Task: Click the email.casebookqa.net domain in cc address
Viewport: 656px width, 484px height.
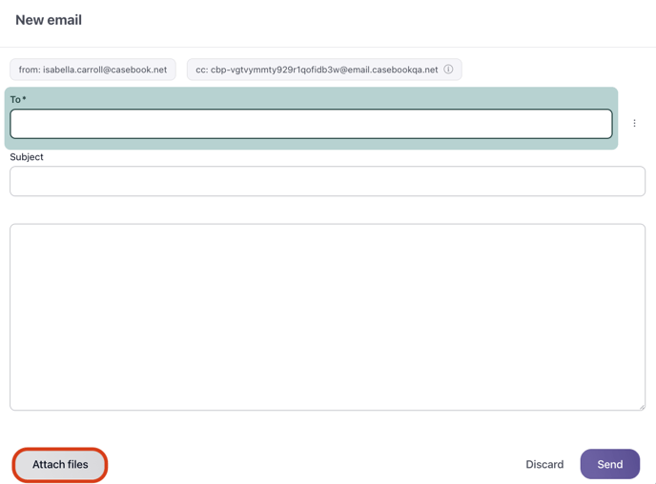Action: [392, 70]
